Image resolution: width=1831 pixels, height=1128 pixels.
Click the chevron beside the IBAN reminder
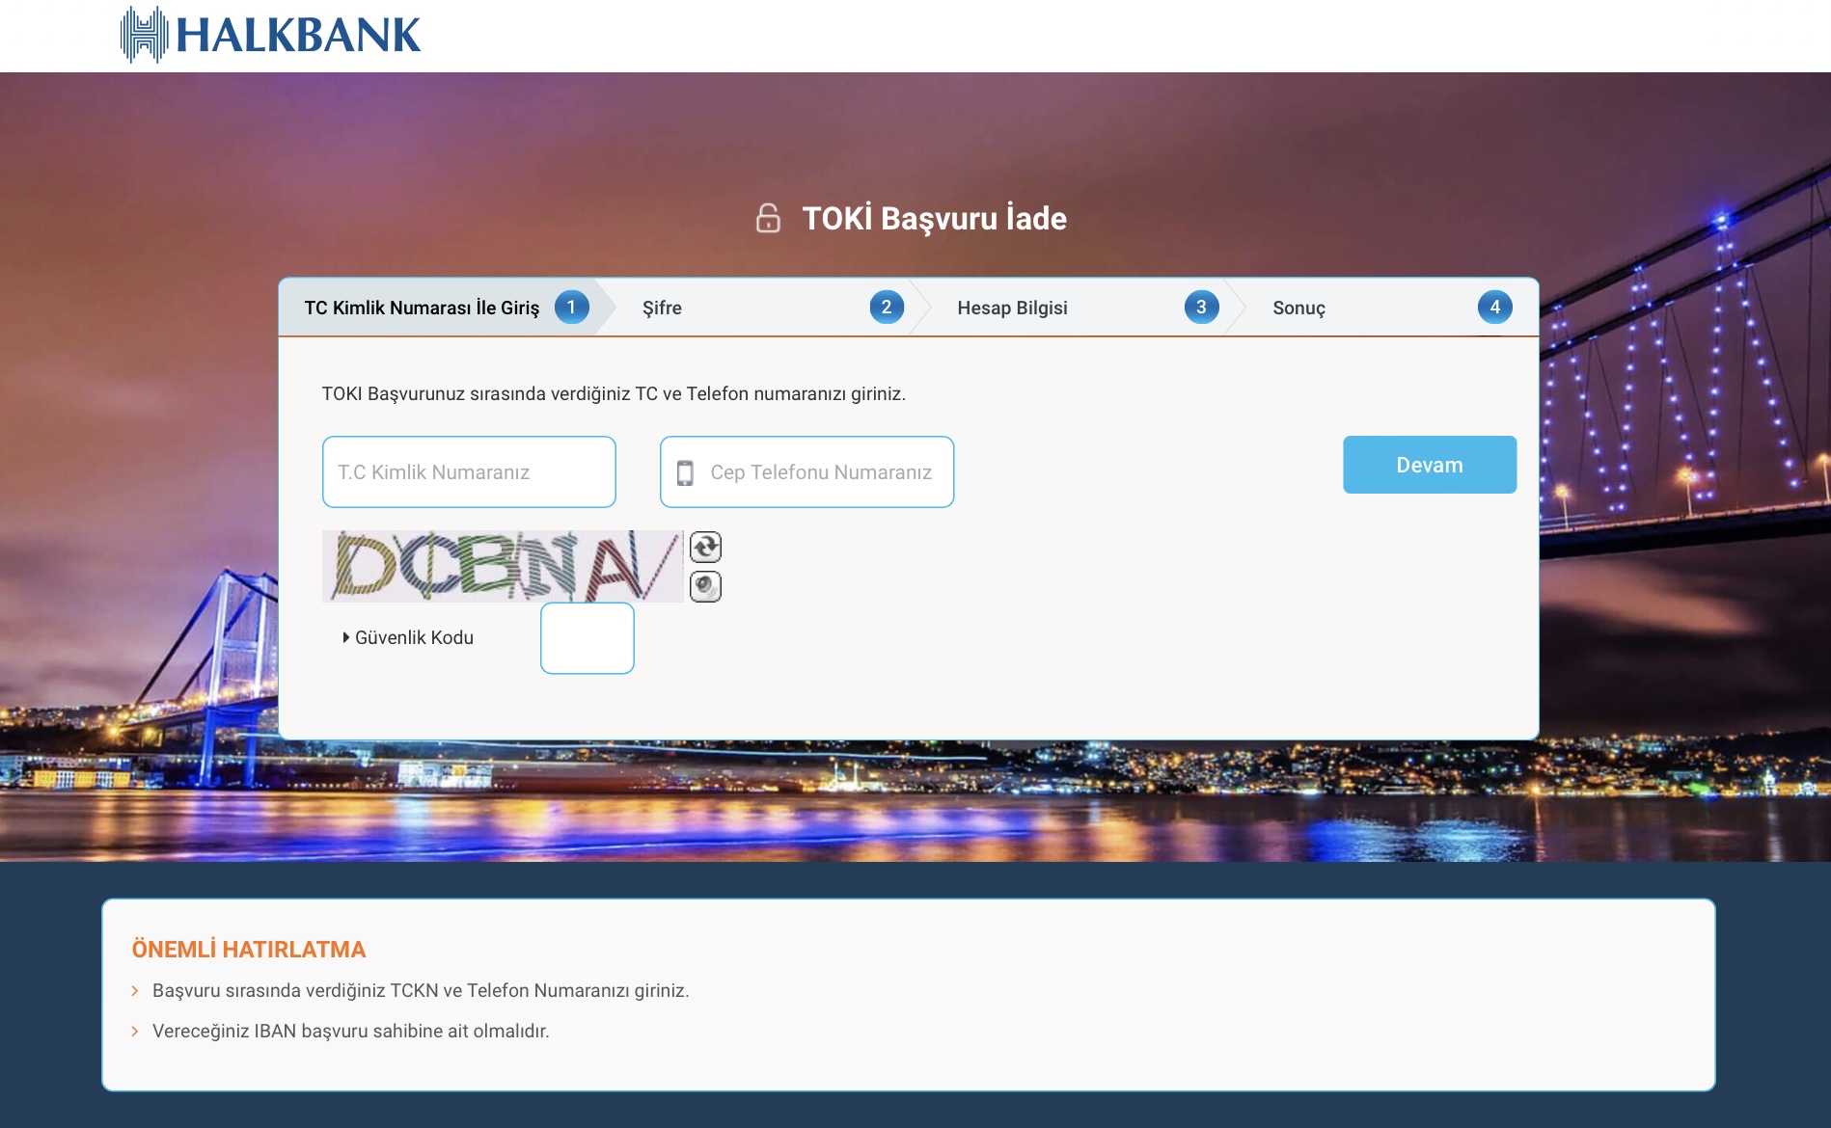pos(135,1032)
